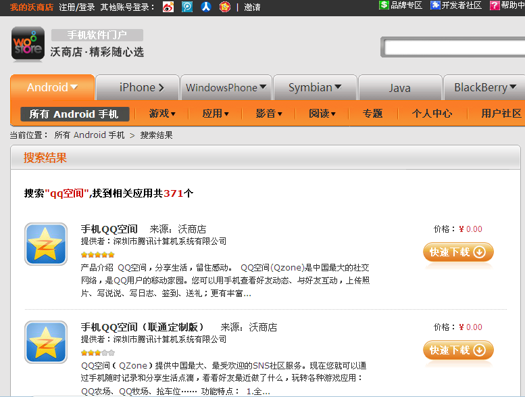Click the Wo Store logo

[28, 44]
